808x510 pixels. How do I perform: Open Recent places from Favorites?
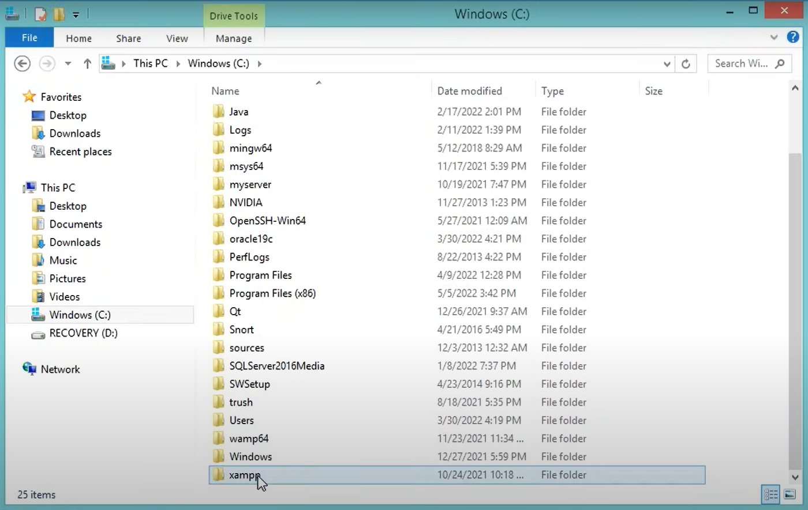pyautogui.click(x=80, y=152)
